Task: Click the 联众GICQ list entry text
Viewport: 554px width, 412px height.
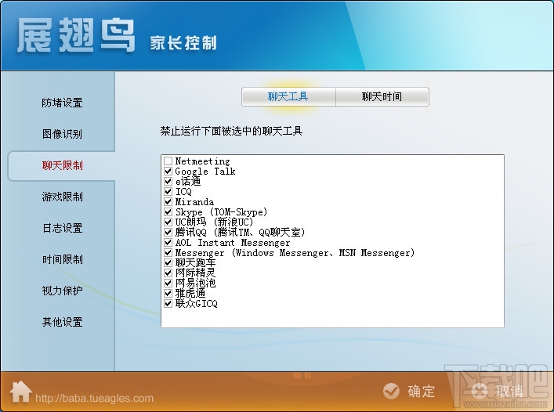Action: [x=197, y=304]
